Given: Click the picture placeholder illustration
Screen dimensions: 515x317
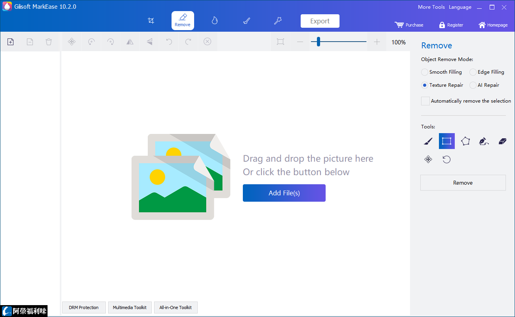Looking at the screenshot, I should (x=181, y=177).
